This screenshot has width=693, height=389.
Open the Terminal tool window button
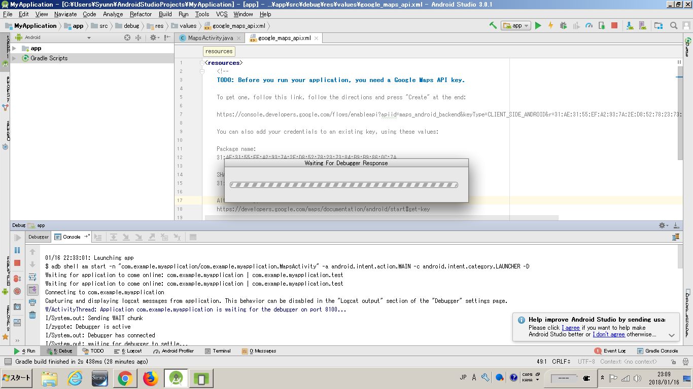218,351
